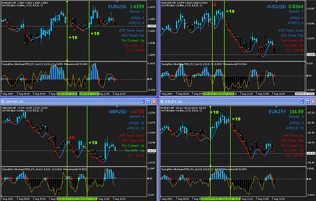Click the smC4Scalper Candles label in GBPUSD chart
Image resolution: width=316 pixels, height=201 pixels.
[x=22, y=111]
